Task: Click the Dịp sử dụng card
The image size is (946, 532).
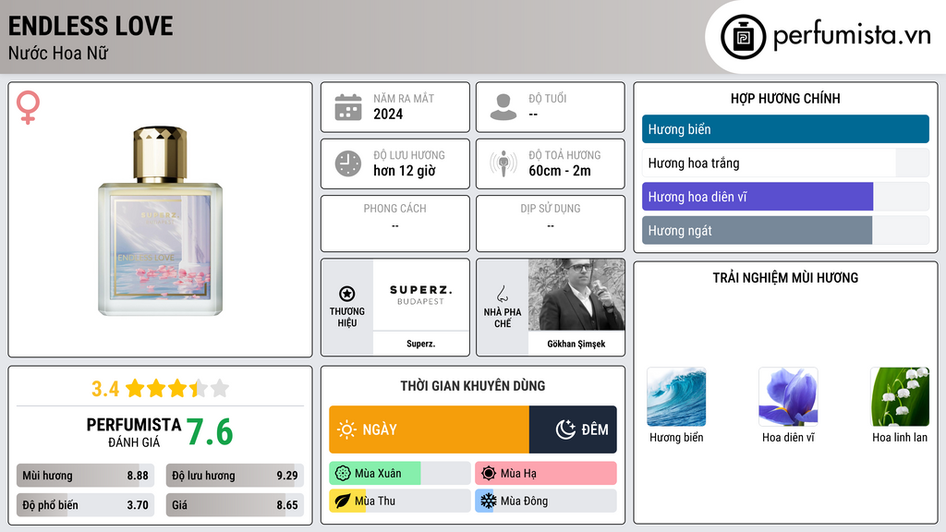Action: point(551,224)
